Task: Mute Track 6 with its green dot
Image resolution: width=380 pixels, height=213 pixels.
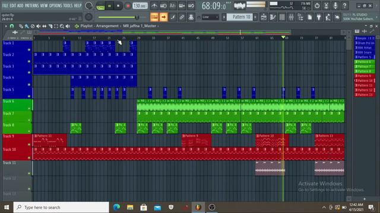Action: click(29, 108)
